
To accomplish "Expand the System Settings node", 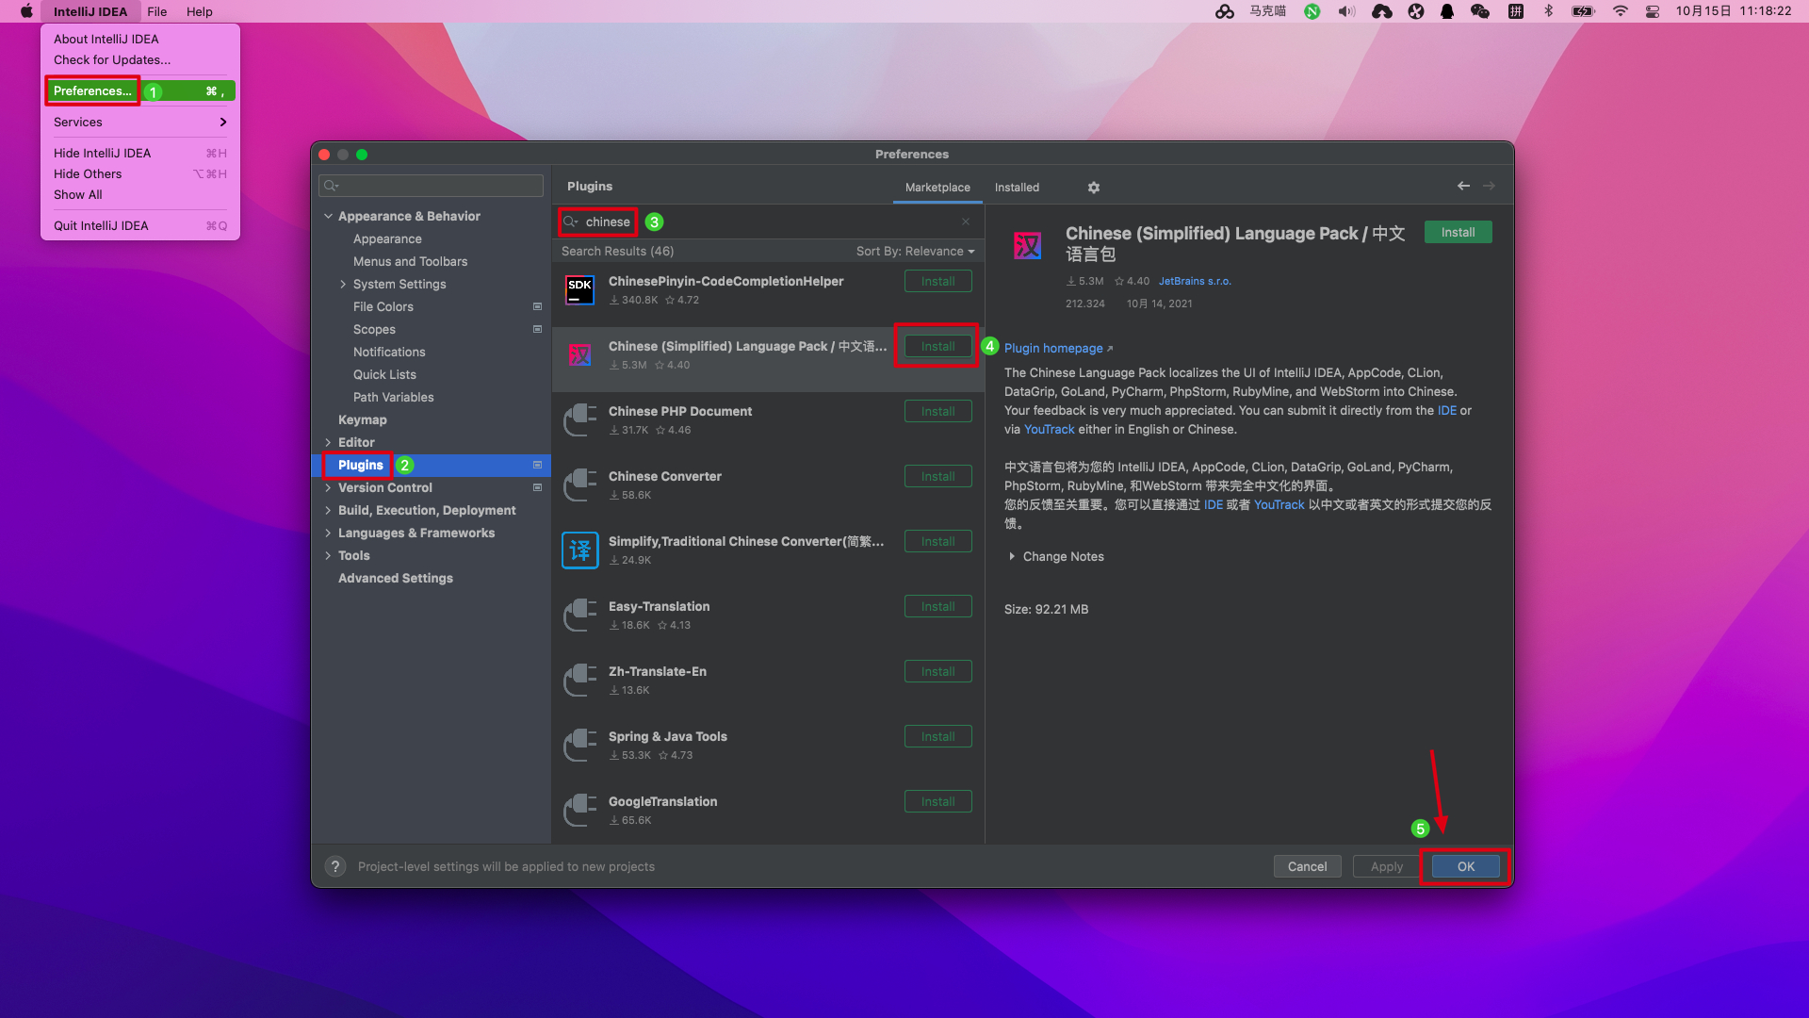I will [x=343, y=284].
